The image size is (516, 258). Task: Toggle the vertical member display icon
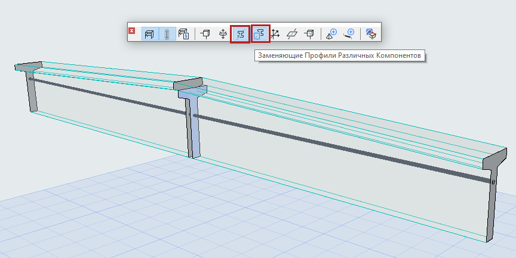click(x=167, y=34)
